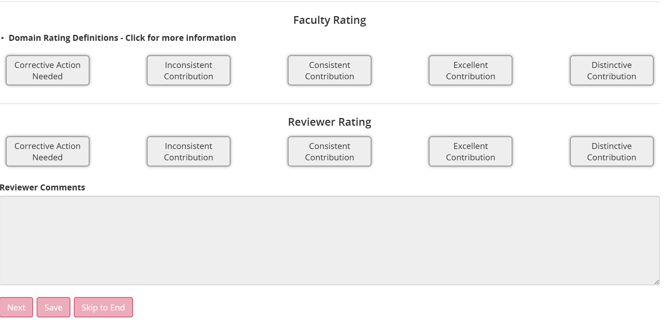This screenshot has height=323, width=664.
Task: Click the Faculty Rating section heading
Action: coord(330,20)
